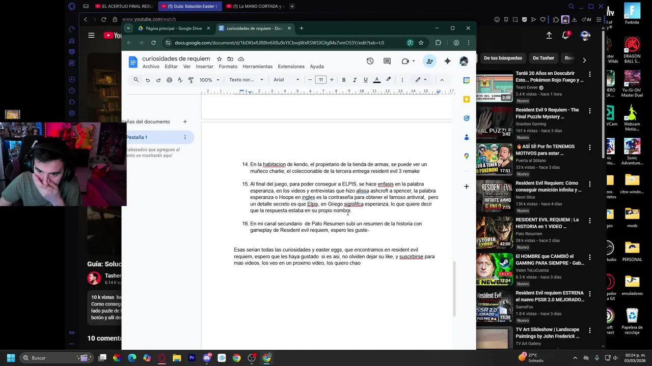Click the move to folder icon

click(x=230, y=59)
